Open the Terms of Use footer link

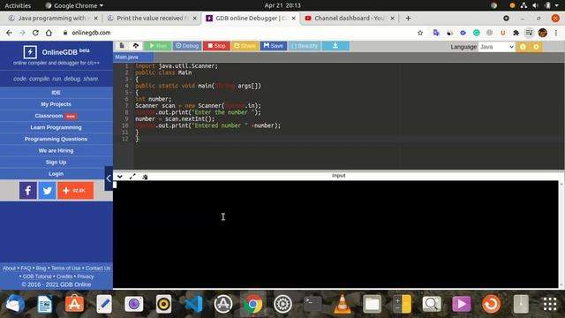[x=65, y=269]
